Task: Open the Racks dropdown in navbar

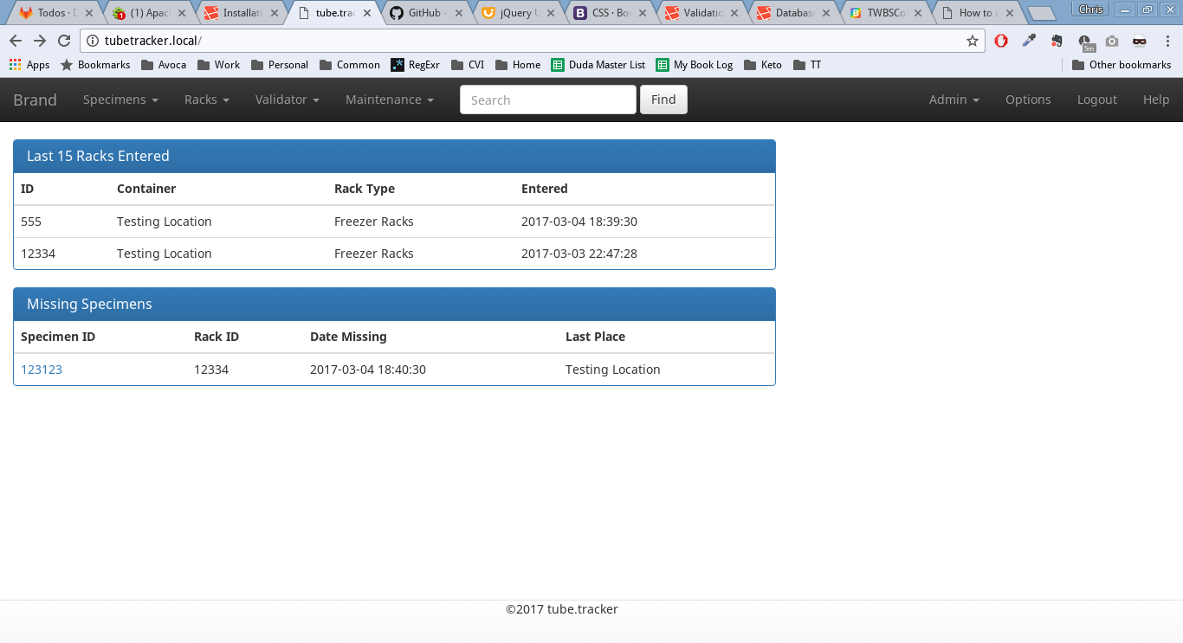Action: pos(206,100)
